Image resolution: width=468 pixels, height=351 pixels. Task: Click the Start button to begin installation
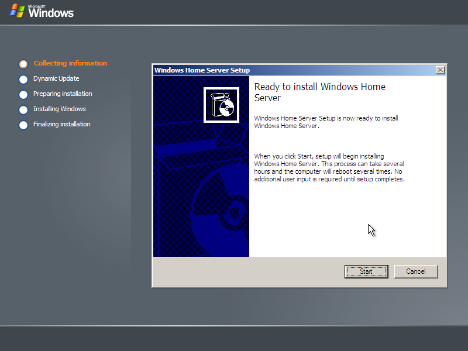click(x=366, y=271)
